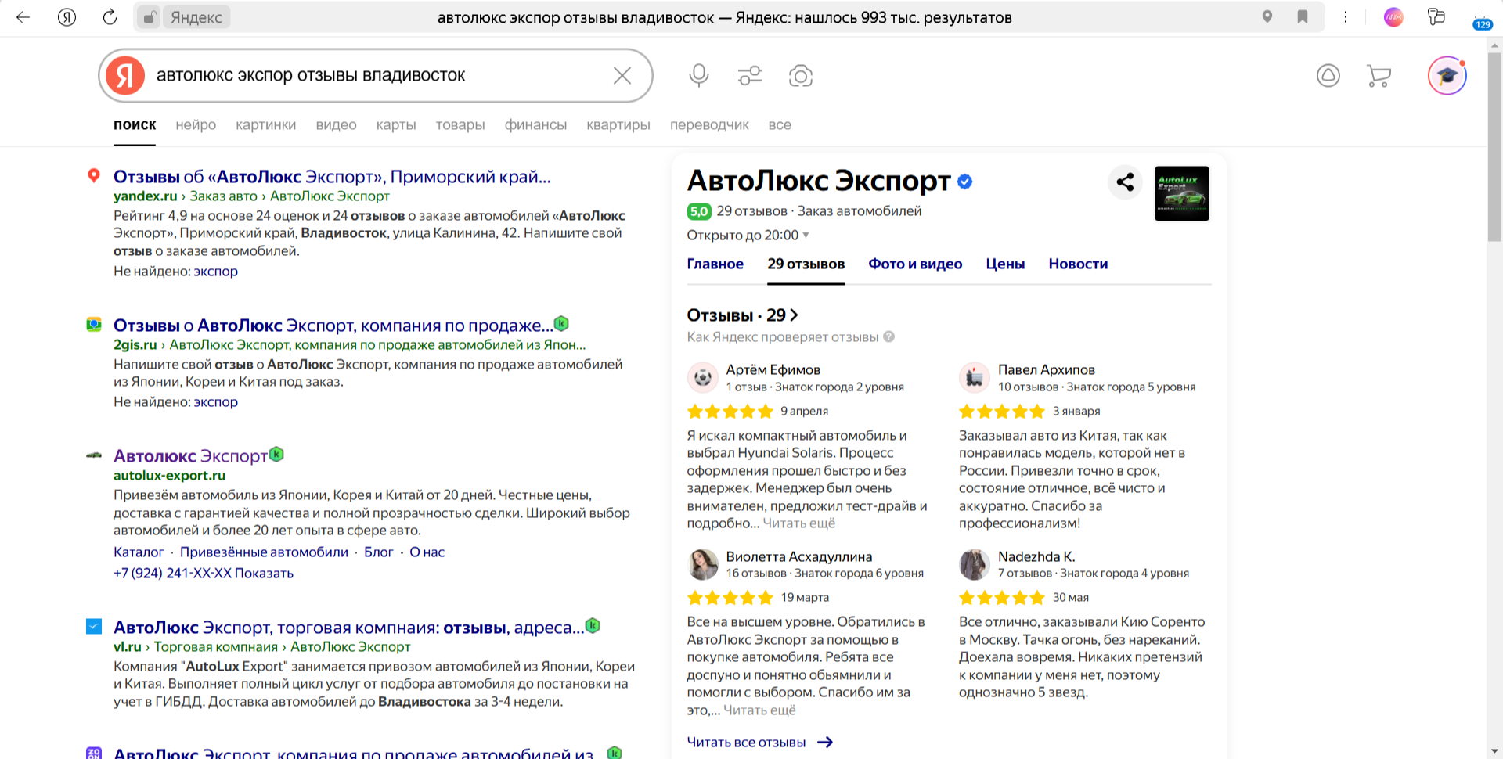Open the 'Привезённые автомобили' sitelink
1503x759 pixels.
[x=264, y=552]
